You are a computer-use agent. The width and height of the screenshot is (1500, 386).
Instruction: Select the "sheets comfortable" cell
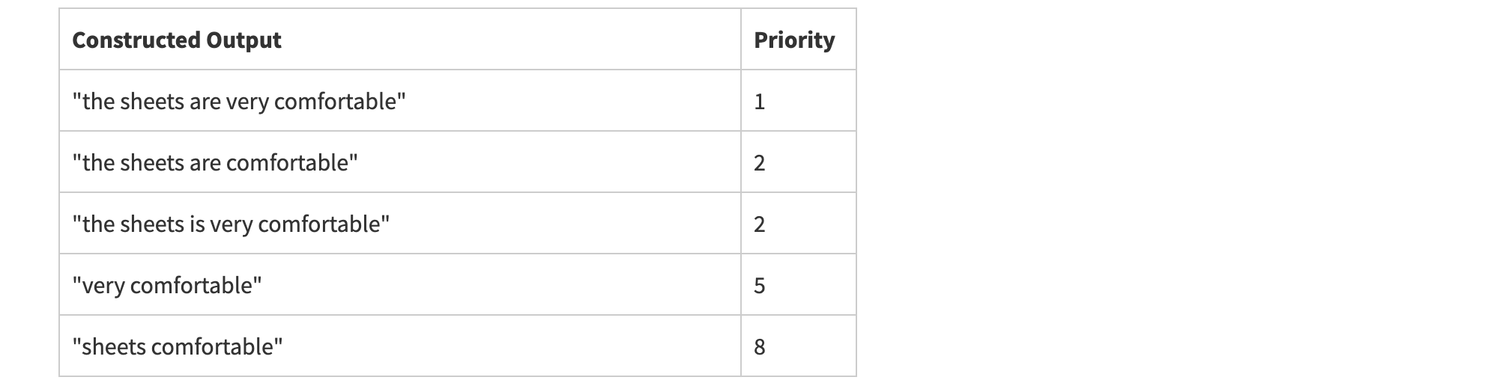tap(178, 347)
